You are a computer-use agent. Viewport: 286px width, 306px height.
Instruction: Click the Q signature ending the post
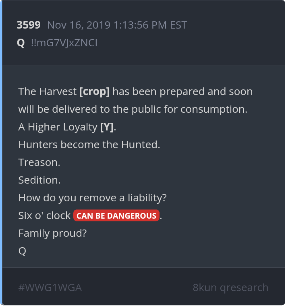point(22,251)
